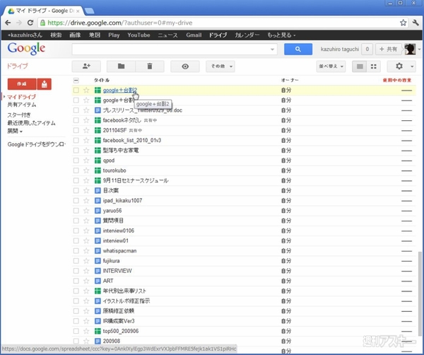Star the facebookネタだし file
This screenshot has height=355, width=424.
pos(86,120)
